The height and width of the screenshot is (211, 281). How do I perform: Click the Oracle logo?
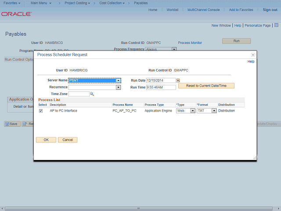pyautogui.click(x=16, y=14)
